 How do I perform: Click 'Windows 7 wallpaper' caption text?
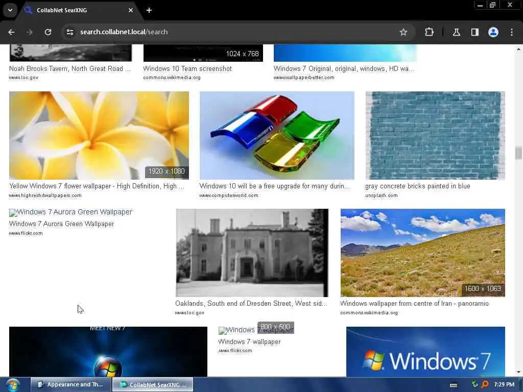click(249, 341)
